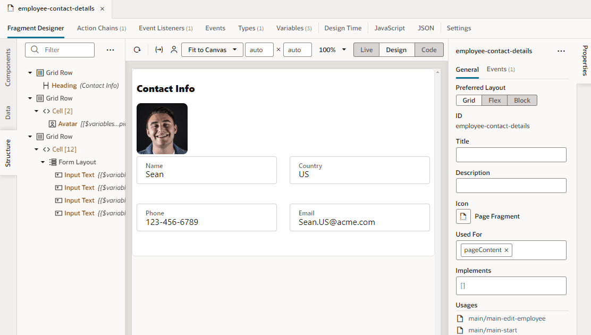
Task: Click the Email field on canvas
Action: 360,217
